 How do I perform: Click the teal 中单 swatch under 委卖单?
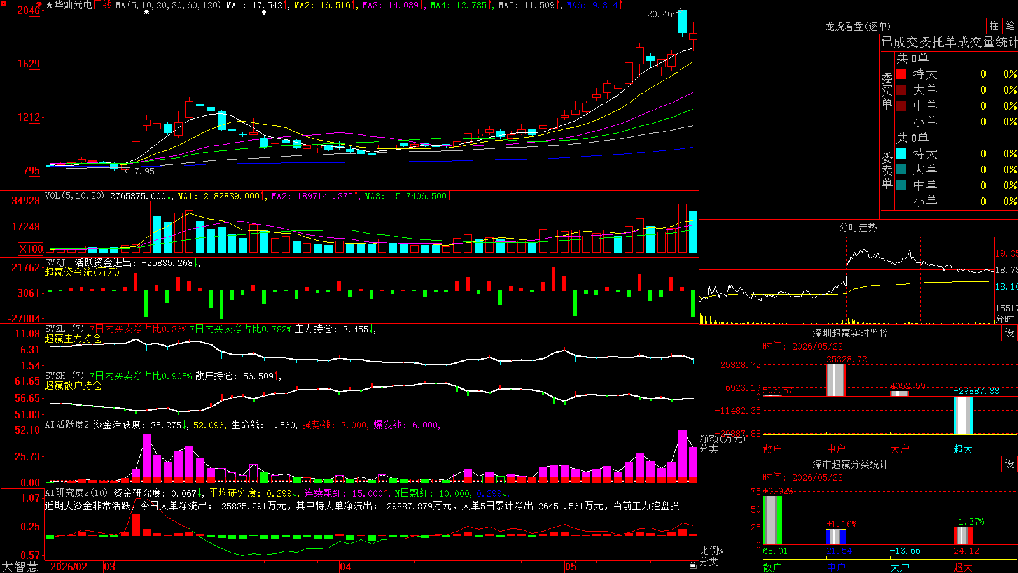(901, 185)
